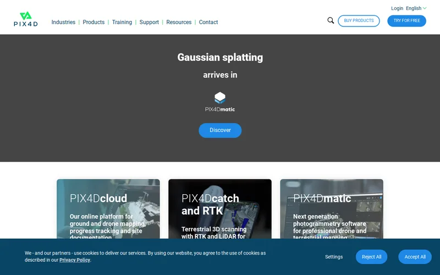
Task: Click the TRY FOR FREE button
Action: point(406,21)
